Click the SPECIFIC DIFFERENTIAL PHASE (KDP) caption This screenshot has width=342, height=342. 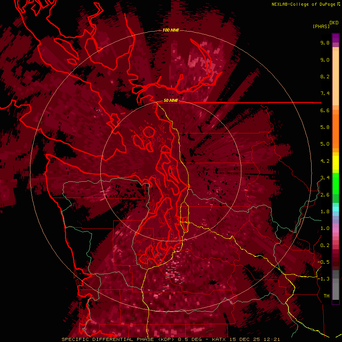tap(119, 339)
